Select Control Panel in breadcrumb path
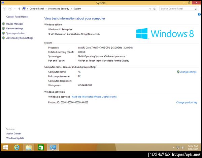This screenshot has width=202, height=158. [x=37, y=9]
